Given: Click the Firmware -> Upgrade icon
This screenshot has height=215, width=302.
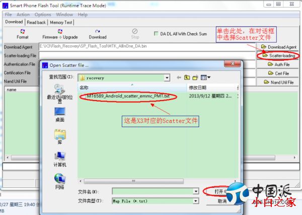Looking at the screenshot, I should [x=60, y=34].
